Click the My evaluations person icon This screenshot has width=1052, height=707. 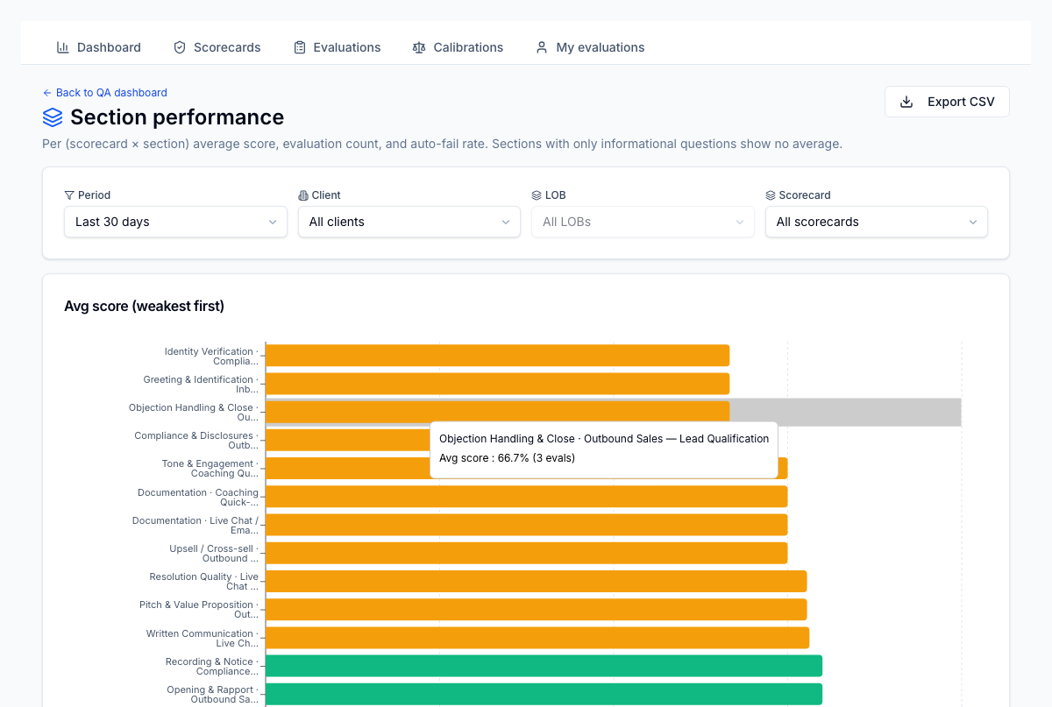coord(542,47)
